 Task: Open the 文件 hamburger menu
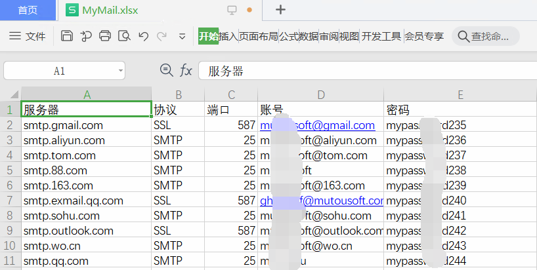tap(27, 36)
